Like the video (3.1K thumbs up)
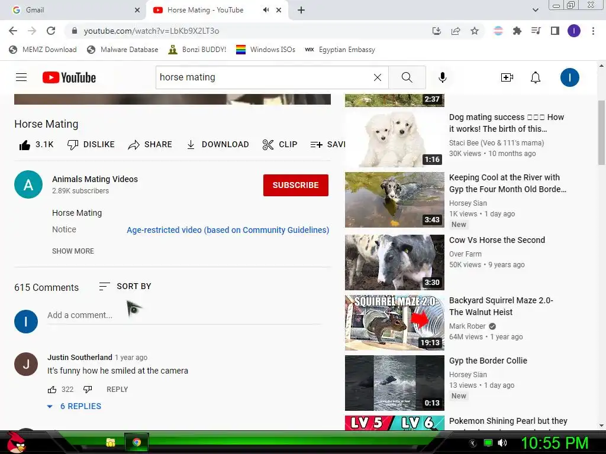The image size is (606, 454). (x=36, y=145)
